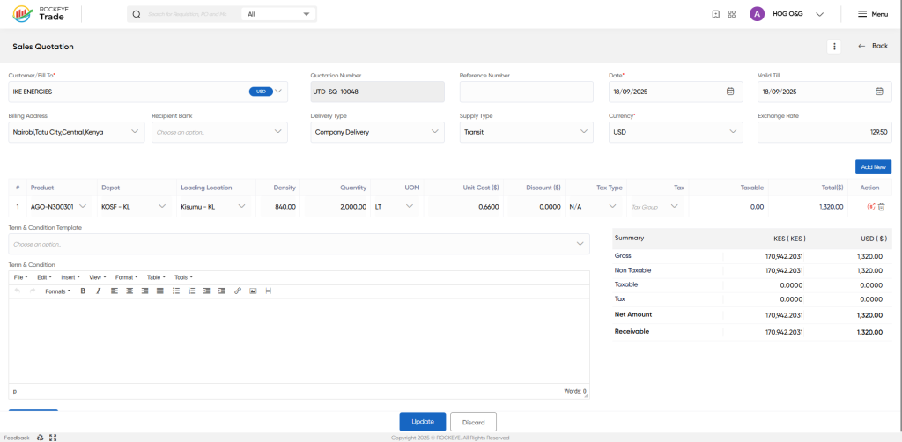Click the red edit icon in row 1
The height and width of the screenshot is (442, 902).
(871, 206)
